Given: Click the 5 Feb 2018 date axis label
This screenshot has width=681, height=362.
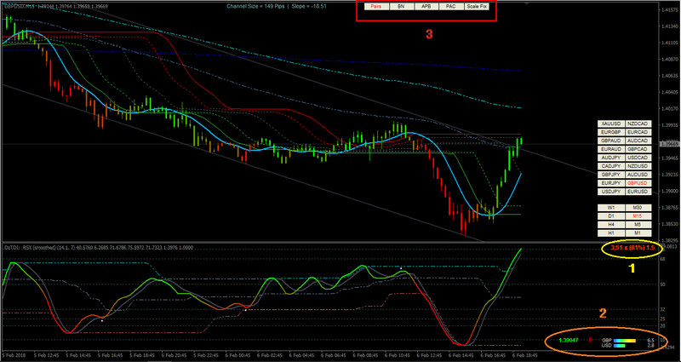Looking at the screenshot, I should (x=12, y=355).
